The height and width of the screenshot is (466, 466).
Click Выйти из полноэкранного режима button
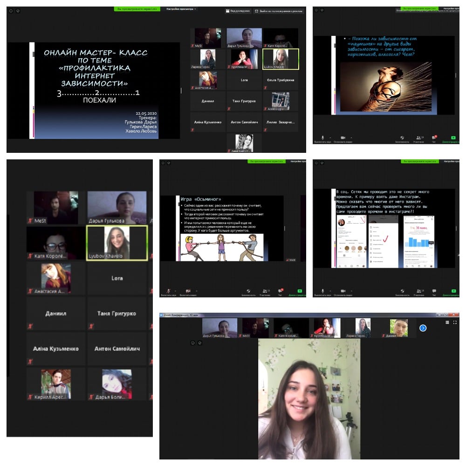coord(279,11)
